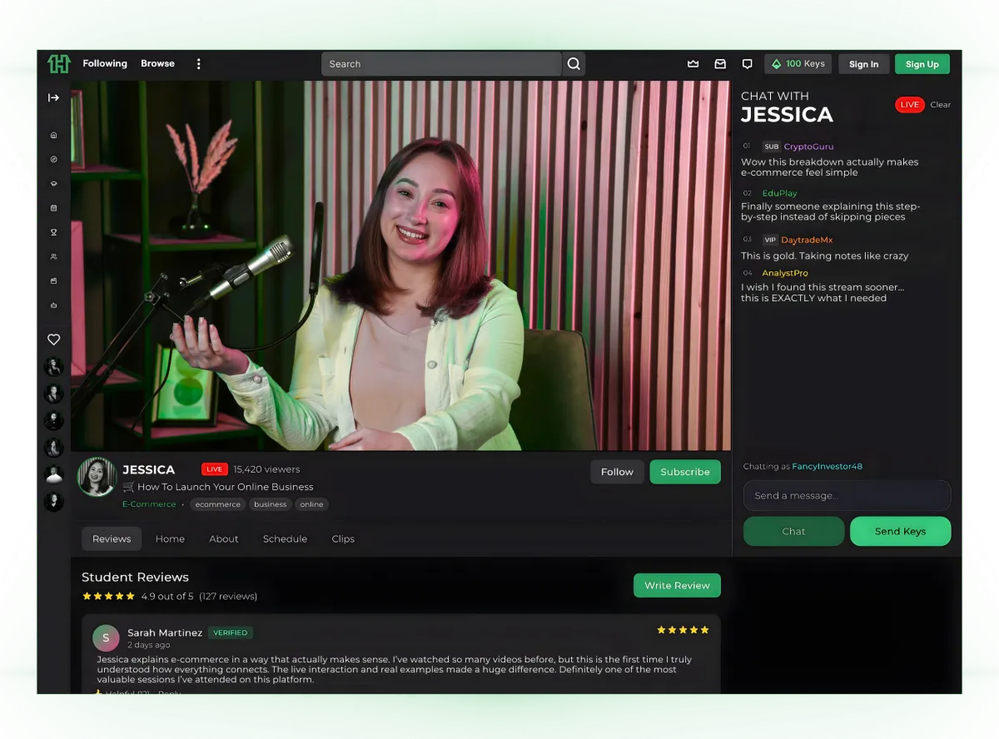The width and height of the screenshot is (999, 739).
Task: Click the (127 reviews) count text
Action: [228, 596]
